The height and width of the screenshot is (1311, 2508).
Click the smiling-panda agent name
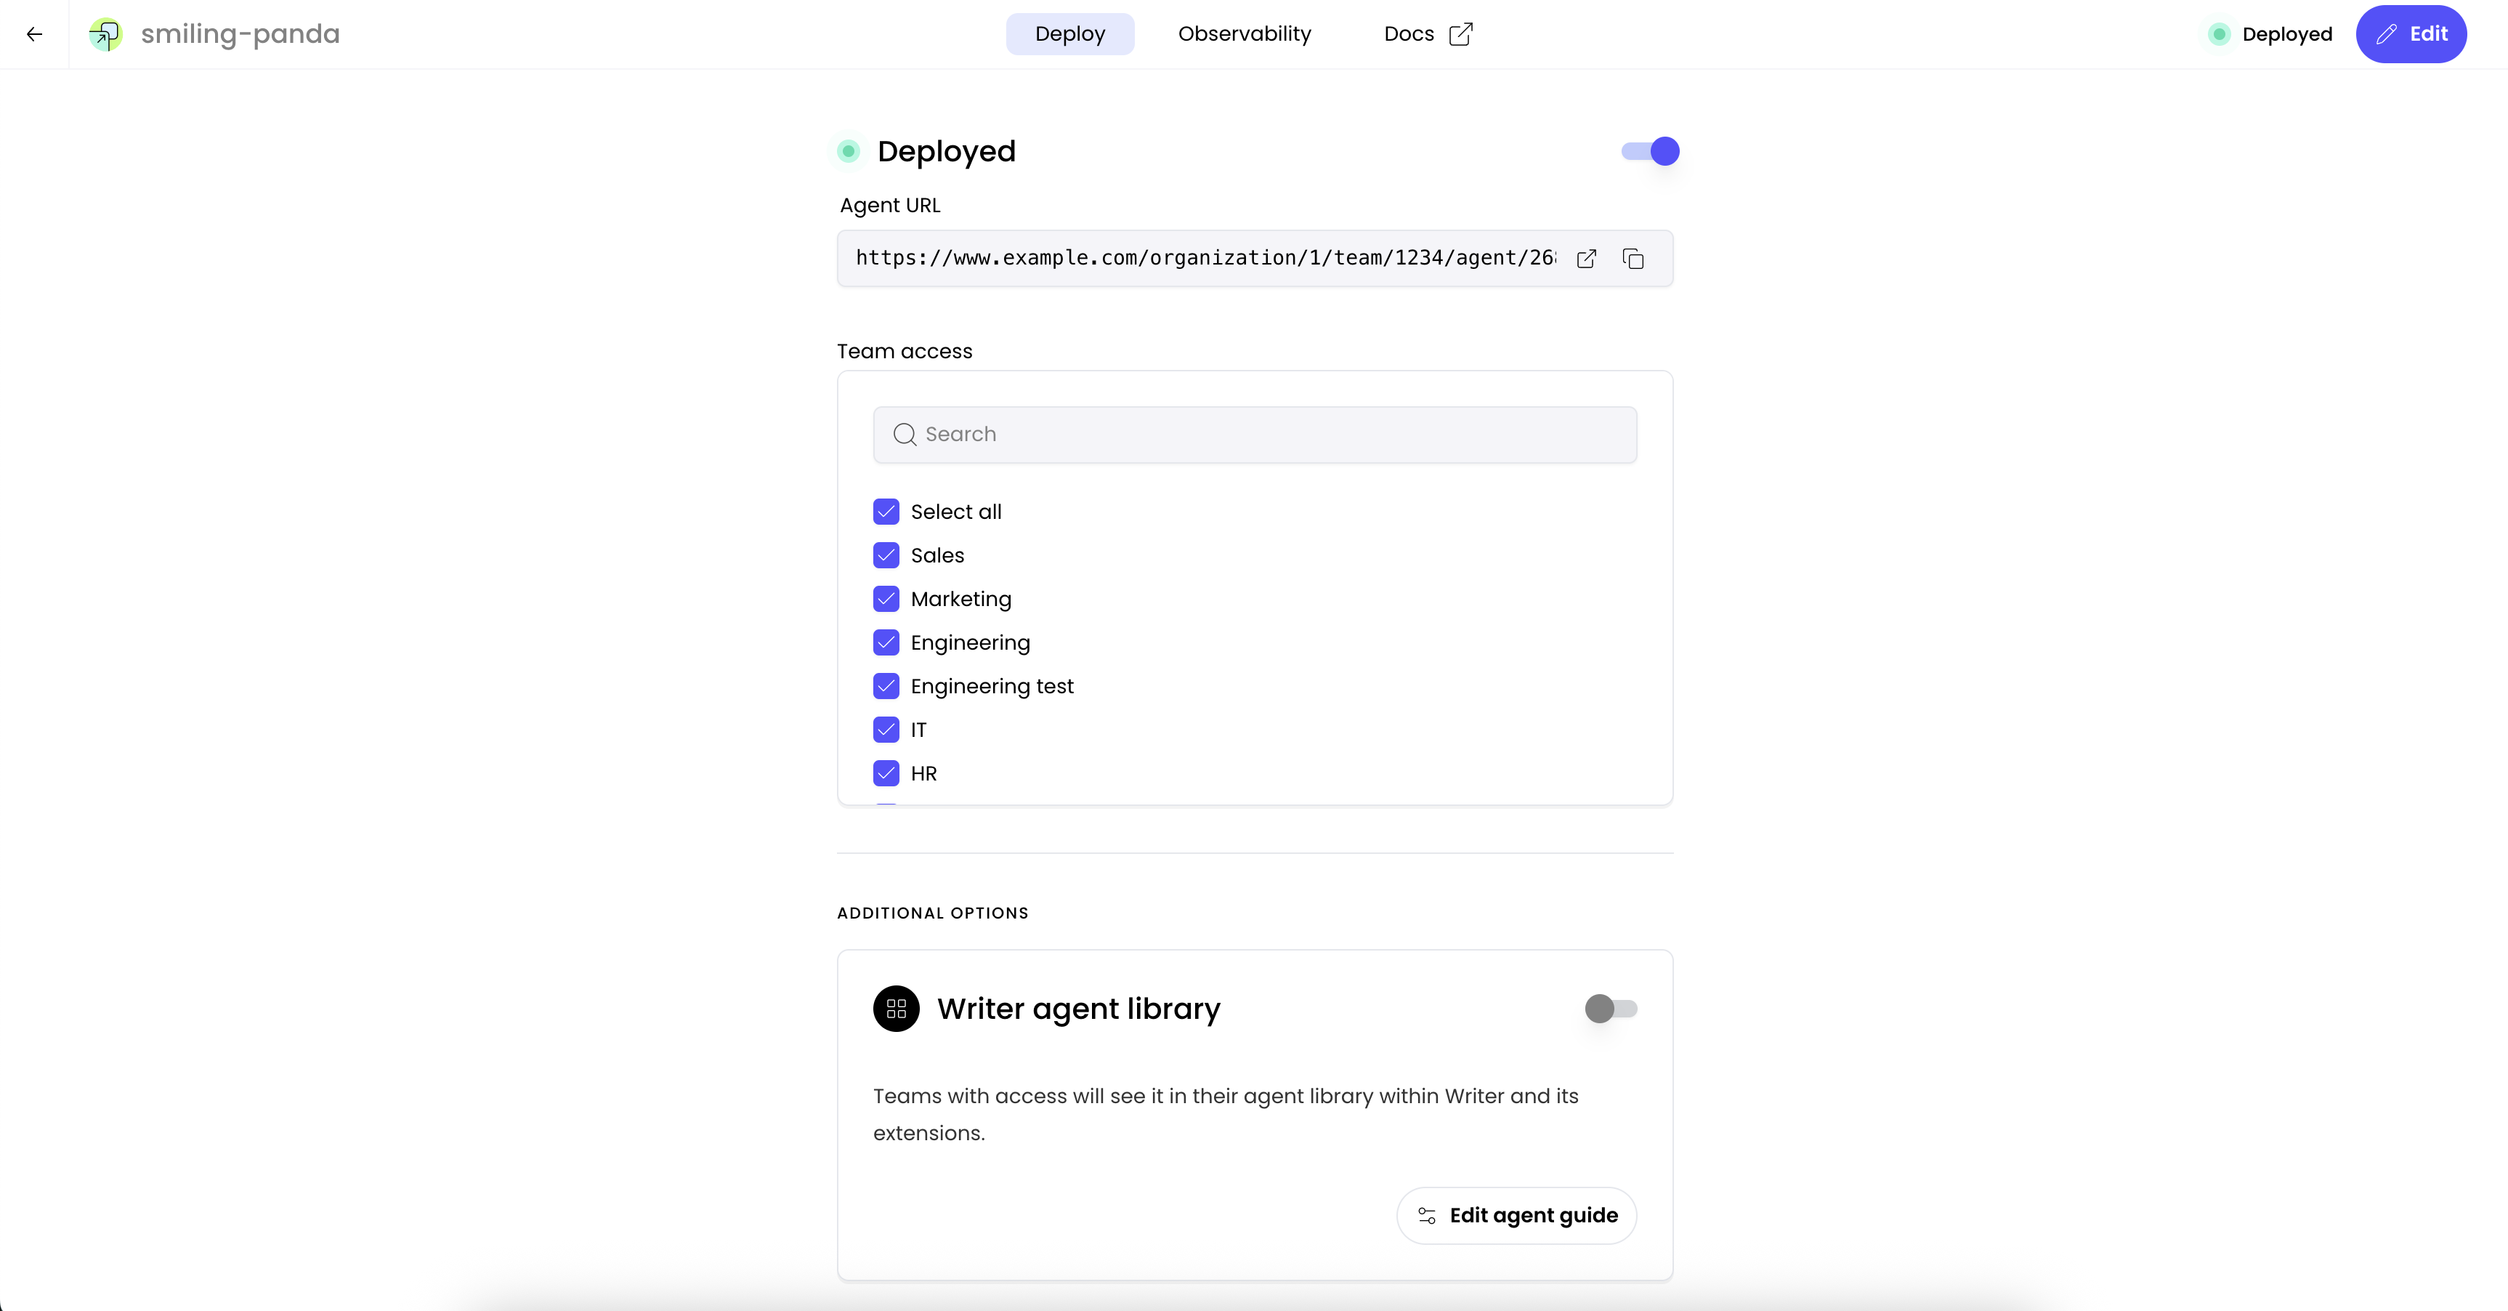pos(240,34)
